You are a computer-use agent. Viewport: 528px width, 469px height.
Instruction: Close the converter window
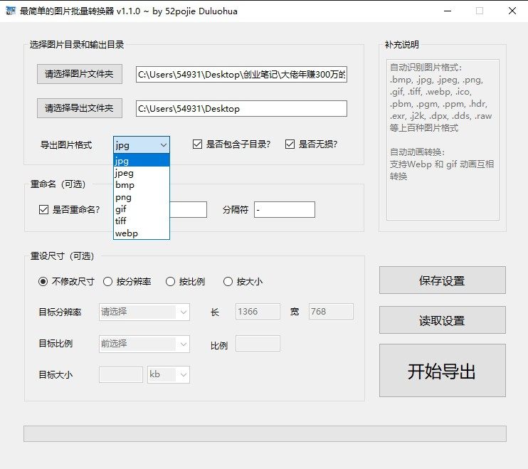512,11
